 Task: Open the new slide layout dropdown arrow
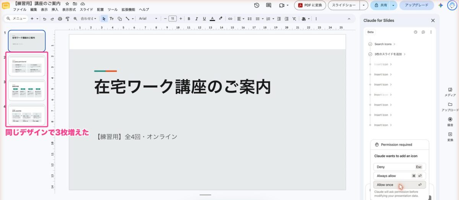[37, 18]
